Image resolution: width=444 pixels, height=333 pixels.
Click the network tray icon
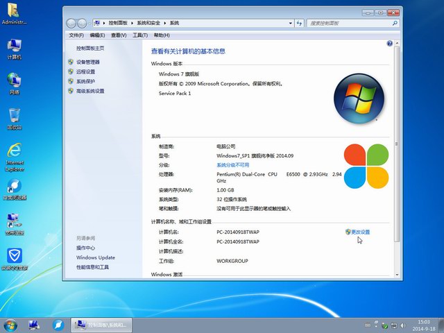point(394,325)
